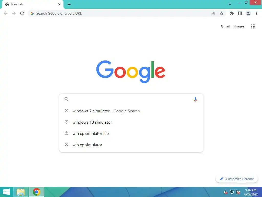Open the Images link
262x197 pixels.
(x=239, y=26)
